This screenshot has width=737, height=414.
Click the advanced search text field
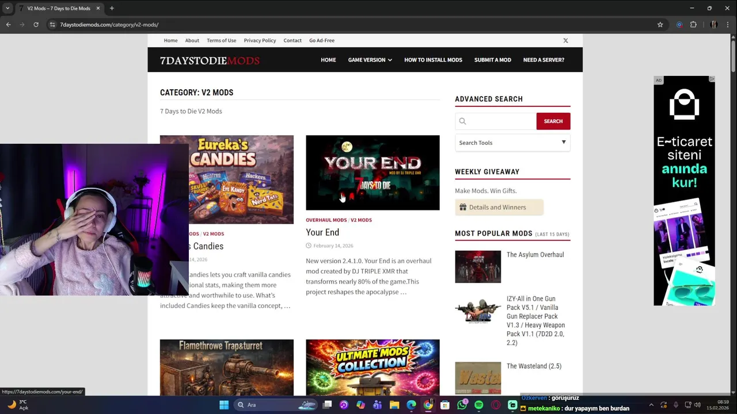(496, 121)
